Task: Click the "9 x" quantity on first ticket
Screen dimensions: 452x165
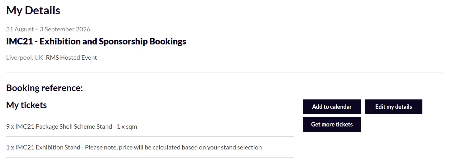Action: (x=10, y=126)
